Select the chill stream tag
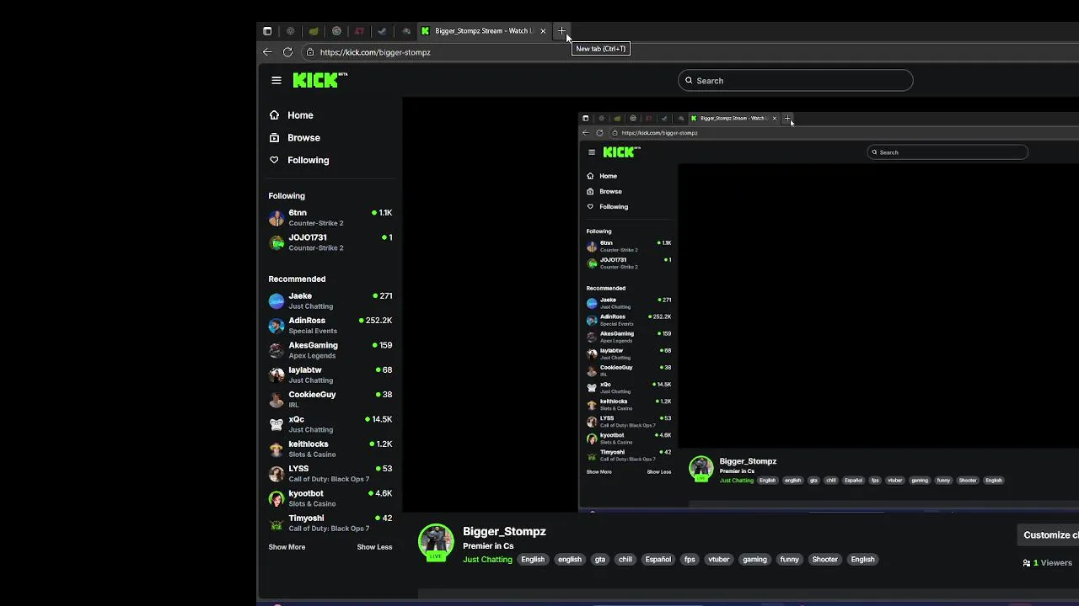The width and height of the screenshot is (1079, 606). tap(625, 560)
